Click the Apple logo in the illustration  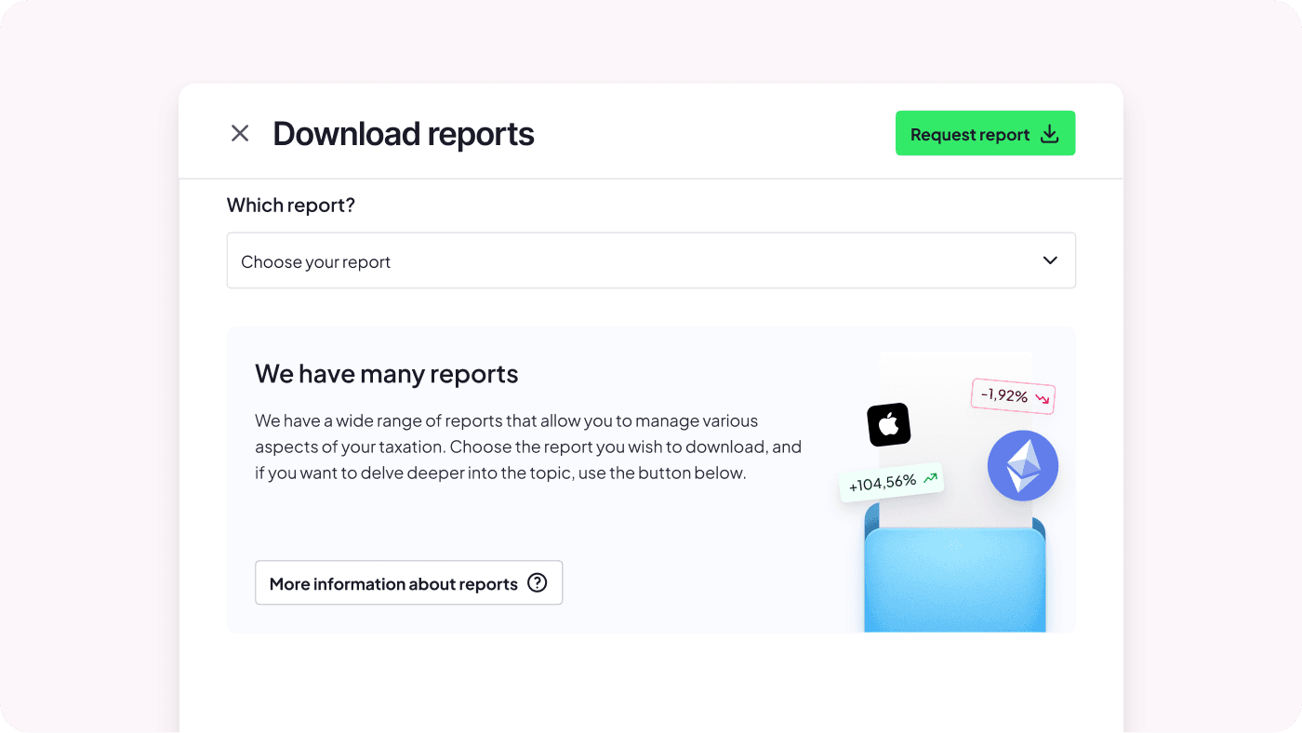click(888, 424)
